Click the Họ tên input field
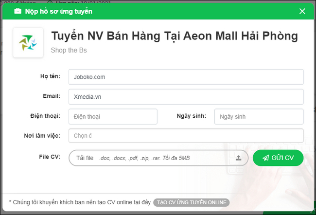Image resolution: width=316 pixels, height=215 pixels. point(186,77)
